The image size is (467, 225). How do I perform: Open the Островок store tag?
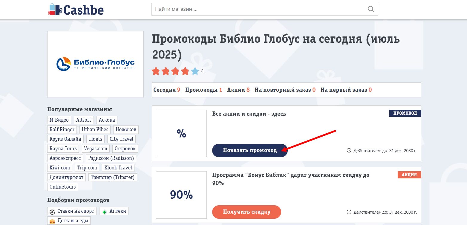coord(125,149)
